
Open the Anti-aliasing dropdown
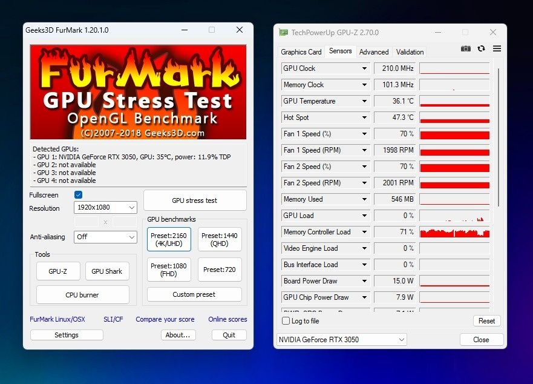(x=105, y=237)
